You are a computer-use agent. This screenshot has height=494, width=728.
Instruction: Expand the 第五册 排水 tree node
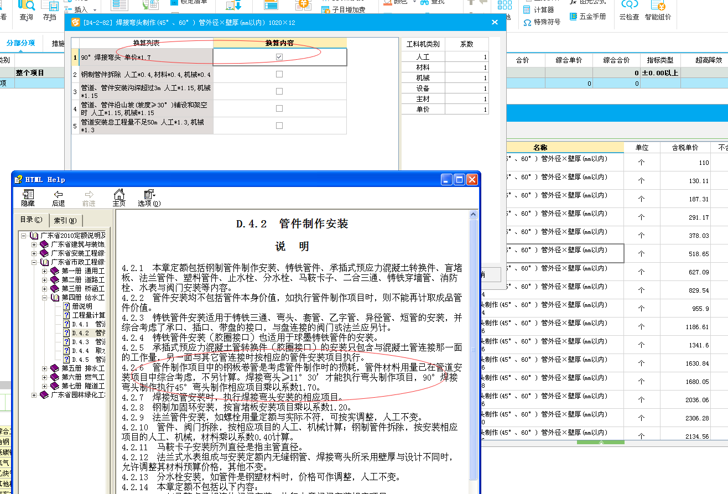[x=45, y=368]
